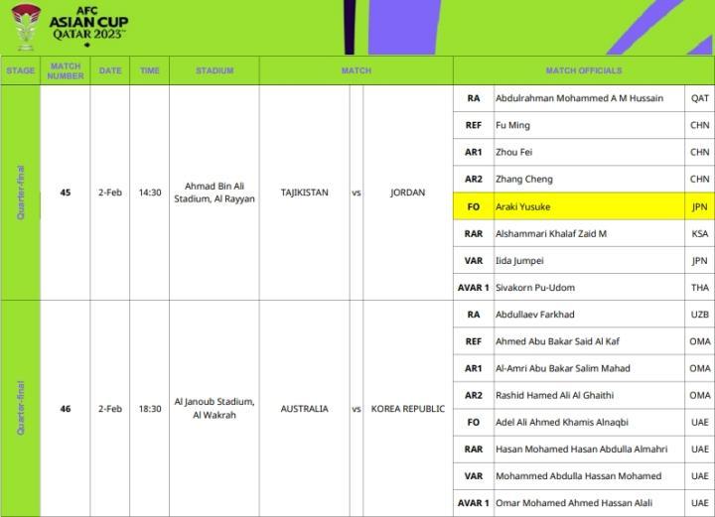715x517 pixels.
Task: Select the STAGE column header
Action: point(20,70)
